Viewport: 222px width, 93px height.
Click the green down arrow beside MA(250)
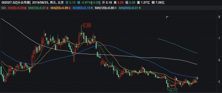click(x=140, y=8)
